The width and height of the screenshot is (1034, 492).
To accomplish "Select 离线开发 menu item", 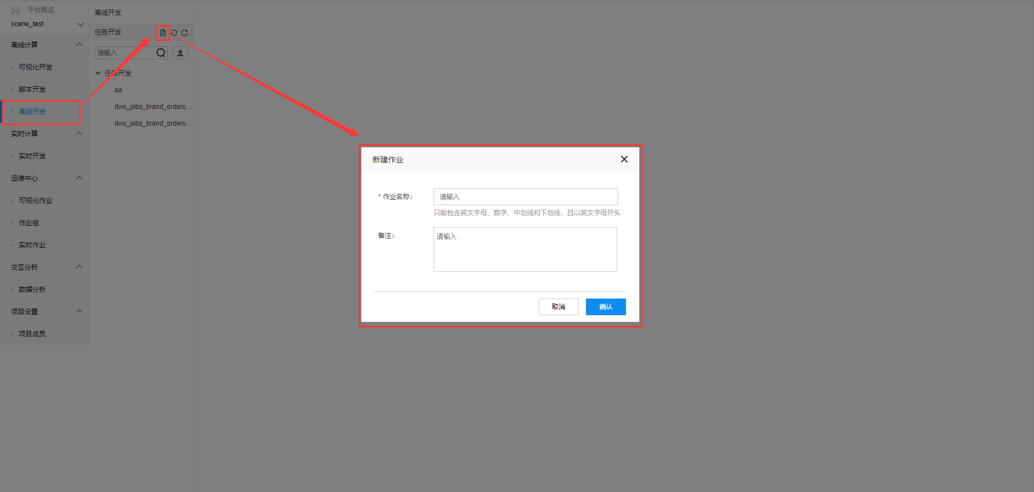I will [x=32, y=112].
